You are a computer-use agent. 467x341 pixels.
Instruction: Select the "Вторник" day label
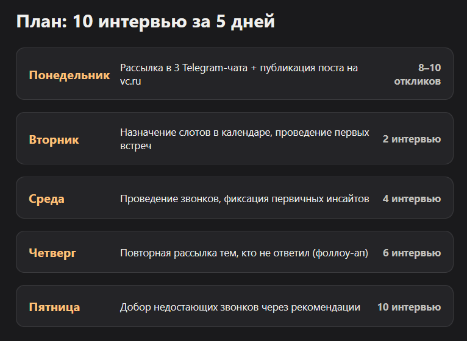54,139
